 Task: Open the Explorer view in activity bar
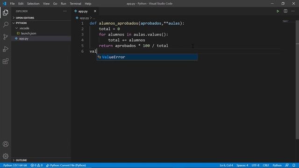(6, 13)
